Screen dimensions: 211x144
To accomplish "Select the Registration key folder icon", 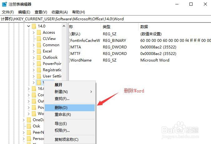I will coord(39,70).
